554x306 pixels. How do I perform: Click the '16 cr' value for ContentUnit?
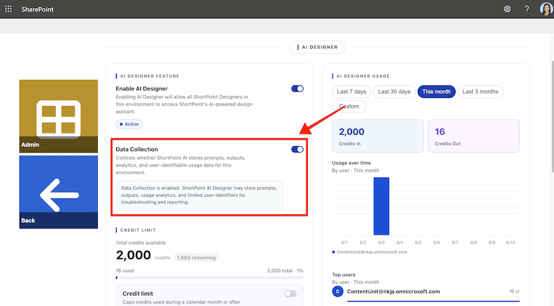point(514,291)
